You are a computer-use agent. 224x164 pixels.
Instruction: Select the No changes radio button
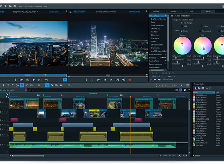pos(182,23)
